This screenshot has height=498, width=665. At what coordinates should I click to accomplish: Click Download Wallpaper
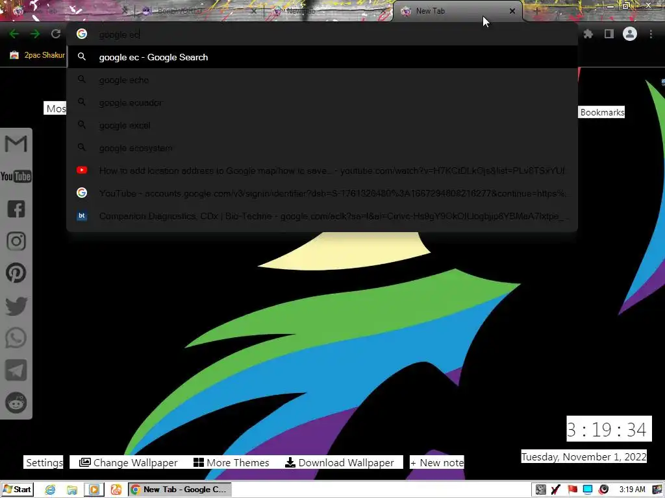(339, 462)
